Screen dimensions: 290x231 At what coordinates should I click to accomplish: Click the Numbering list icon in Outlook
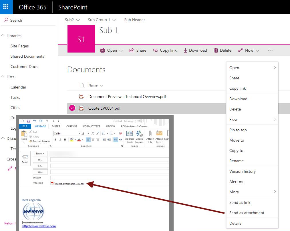111,133
